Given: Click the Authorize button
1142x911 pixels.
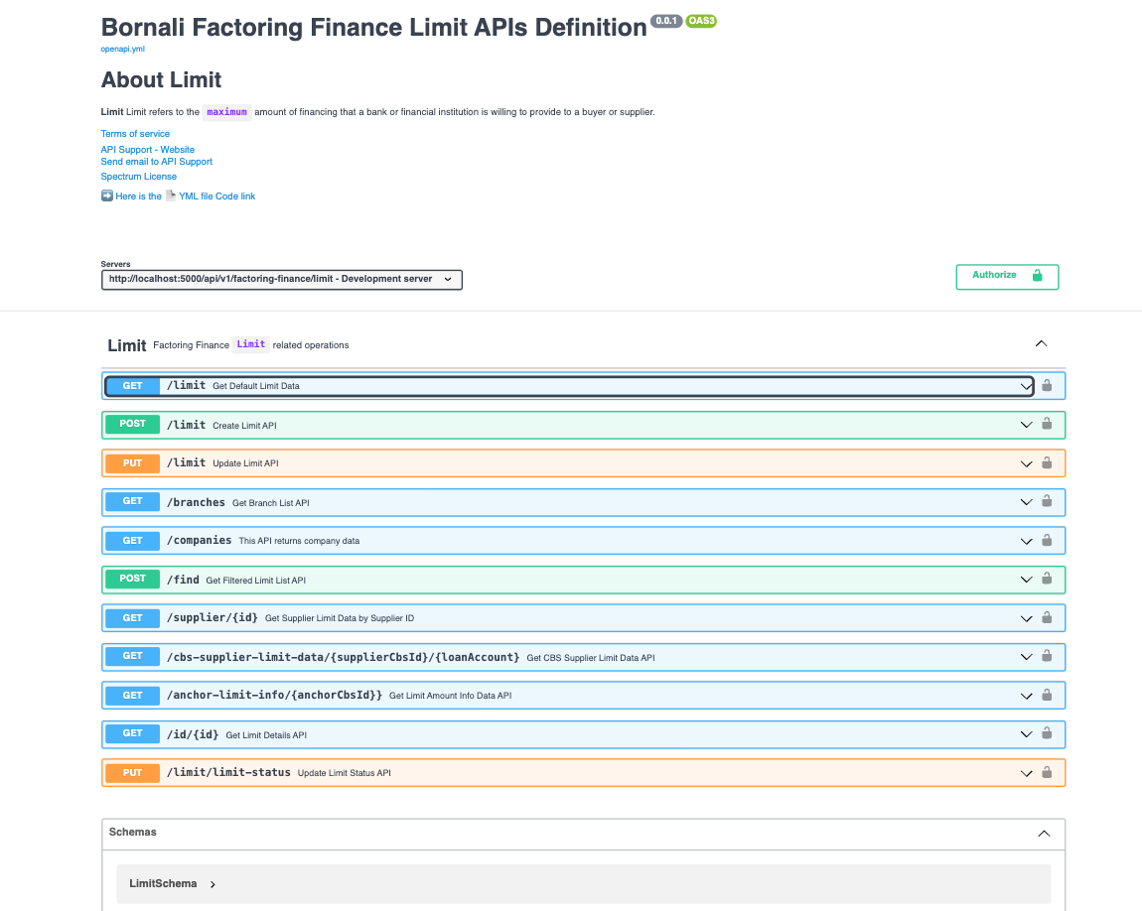Looking at the screenshot, I should (x=1007, y=277).
